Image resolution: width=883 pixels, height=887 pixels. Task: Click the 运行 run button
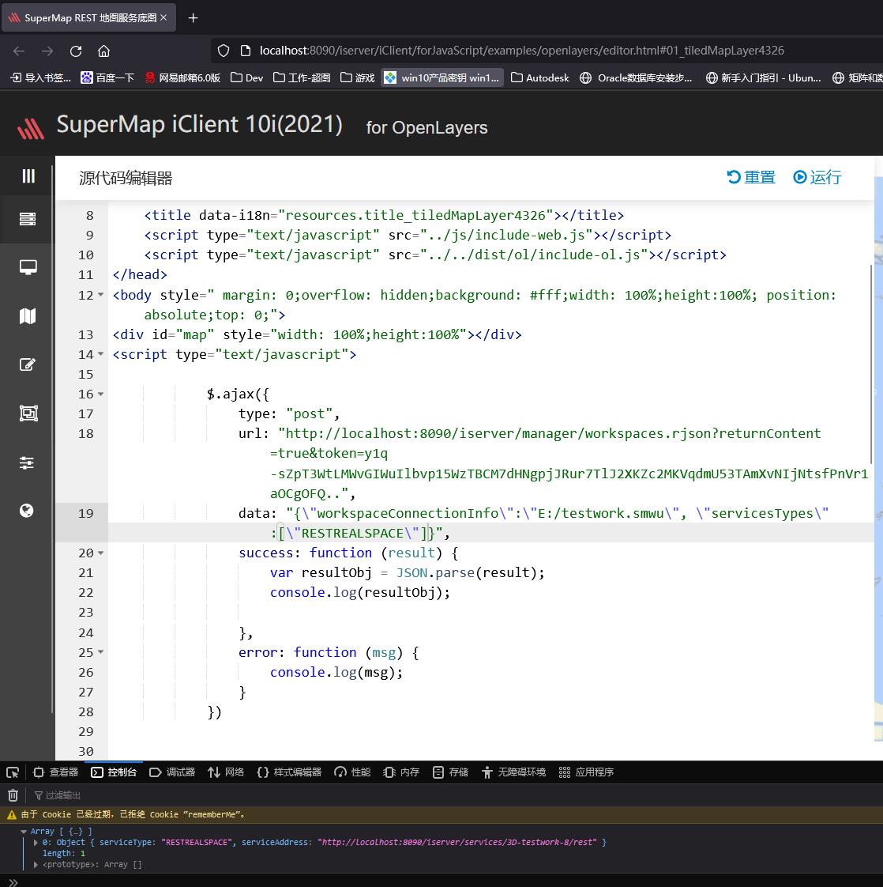(x=817, y=177)
